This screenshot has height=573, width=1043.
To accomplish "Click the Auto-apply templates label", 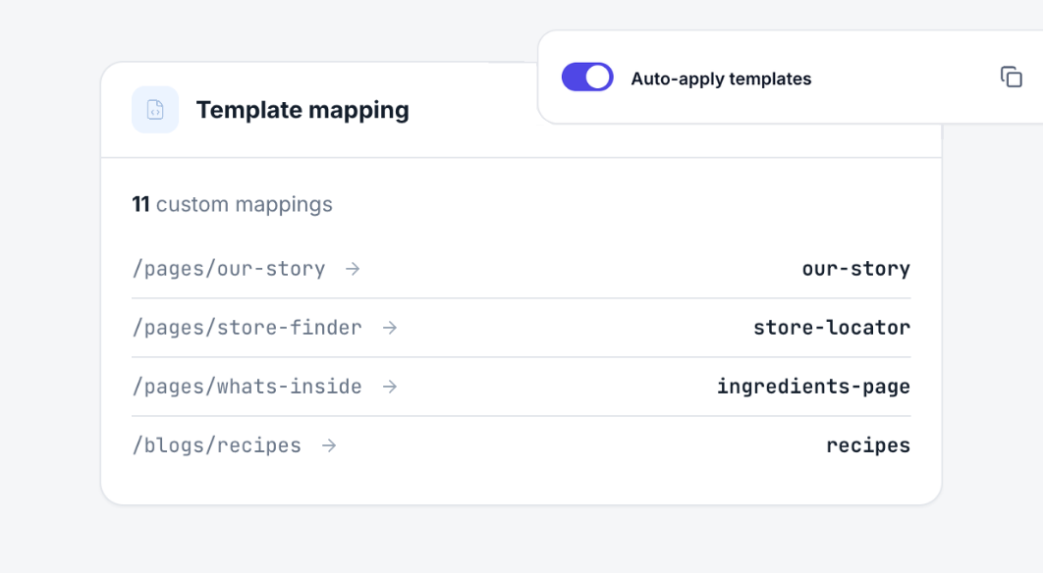I will click(721, 78).
